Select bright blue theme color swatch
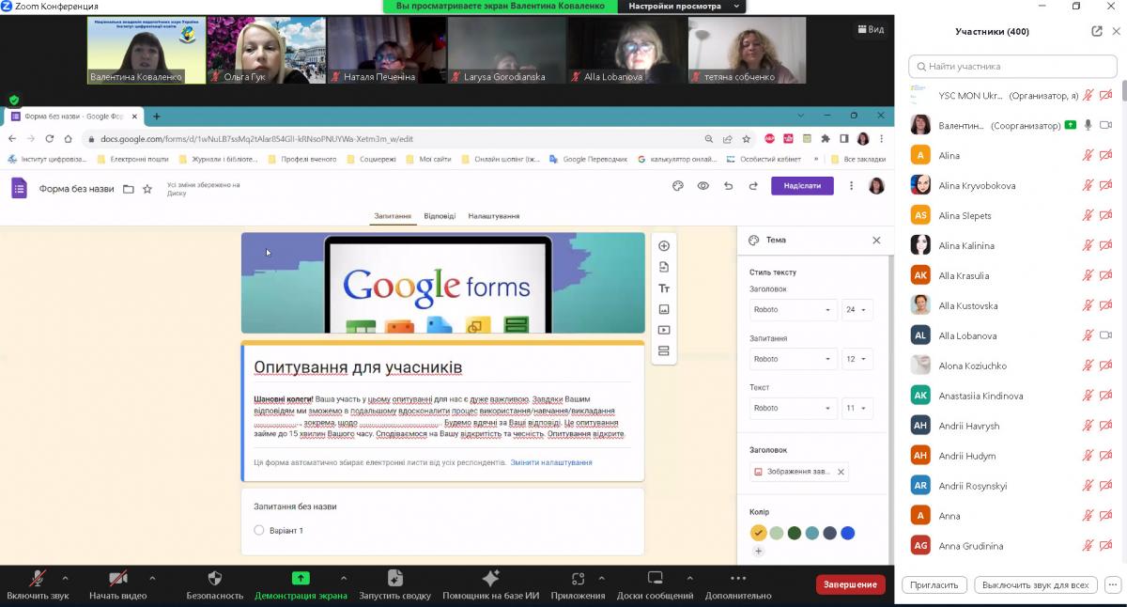 click(x=848, y=533)
